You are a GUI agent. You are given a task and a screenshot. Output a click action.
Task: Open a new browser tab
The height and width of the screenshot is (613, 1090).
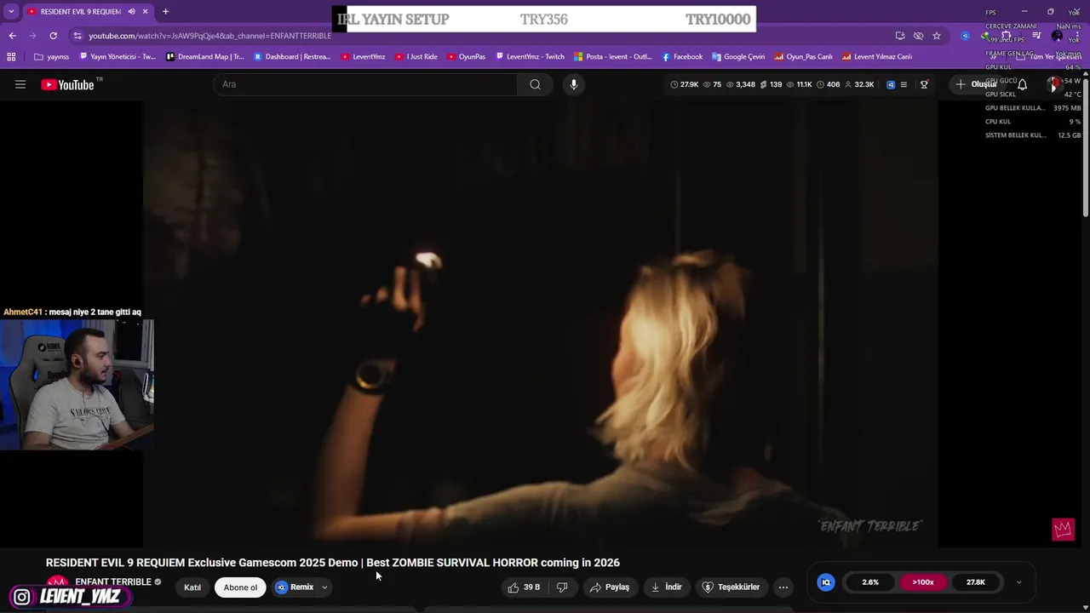point(165,12)
